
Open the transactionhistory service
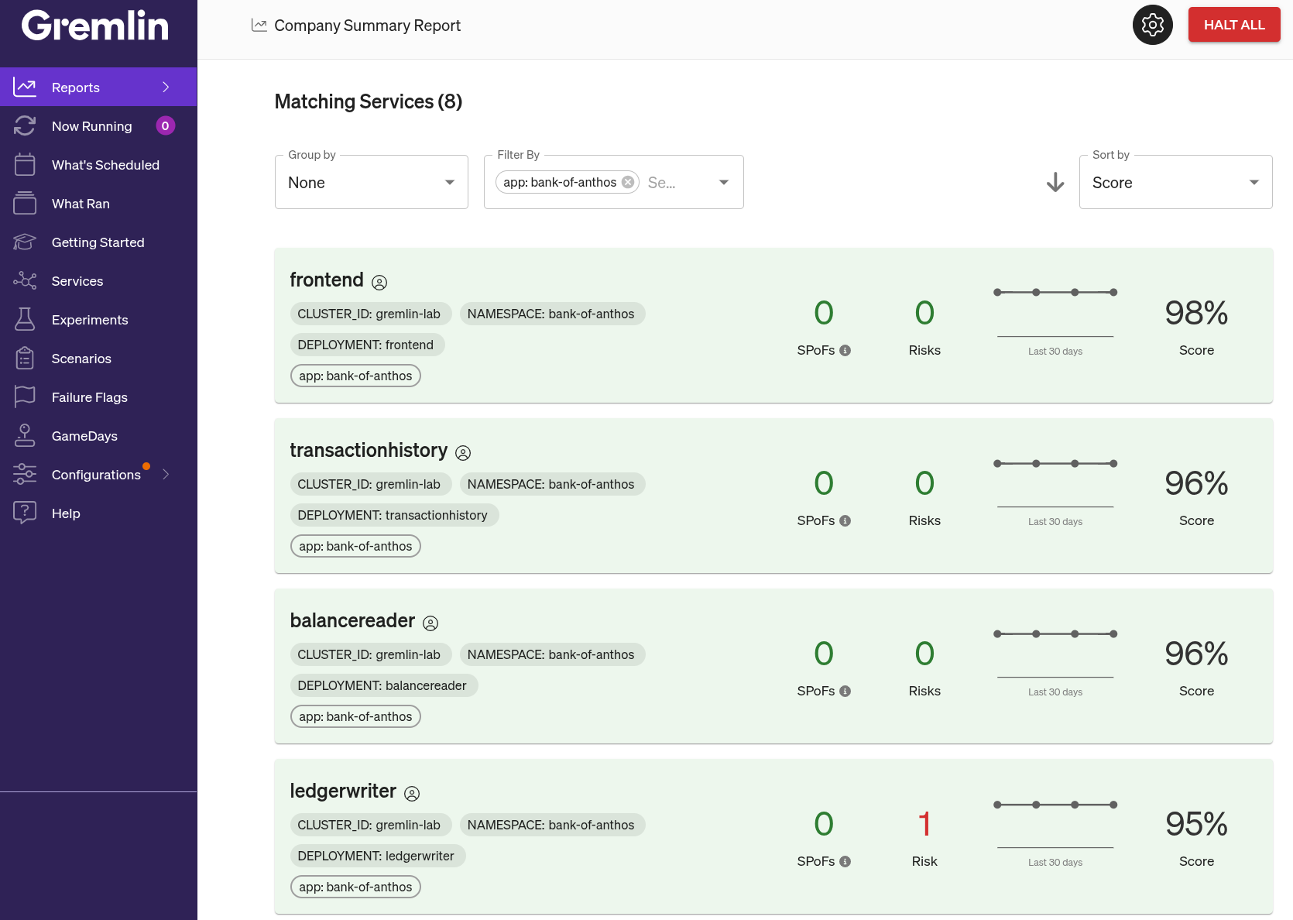point(369,450)
